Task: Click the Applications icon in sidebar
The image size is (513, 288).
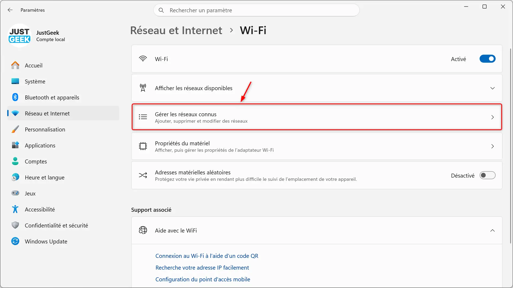Action: coord(15,145)
